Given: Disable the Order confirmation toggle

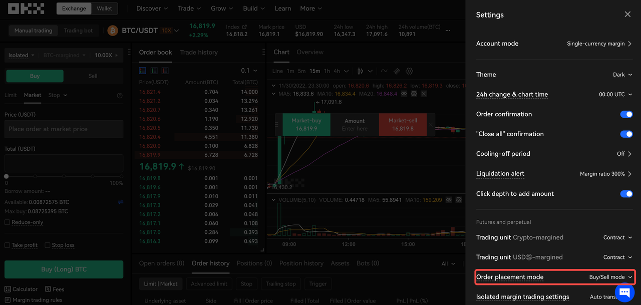Looking at the screenshot, I should [x=626, y=114].
